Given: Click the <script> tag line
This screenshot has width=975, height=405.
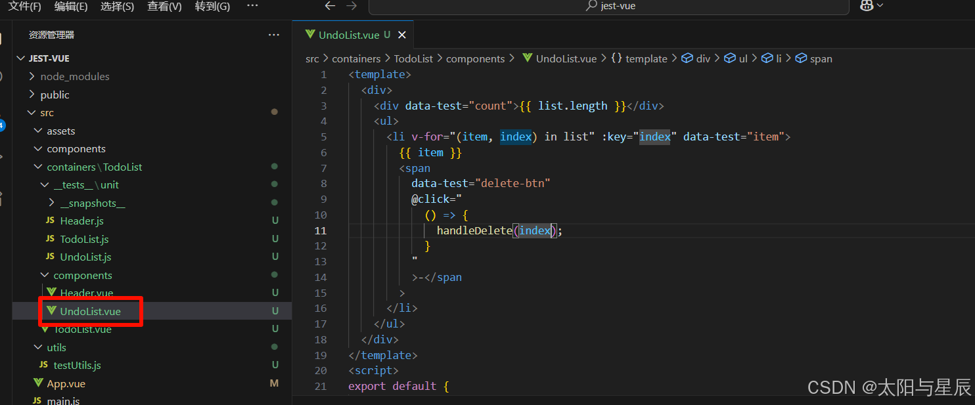Looking at the screenshot, I should 373,371.
